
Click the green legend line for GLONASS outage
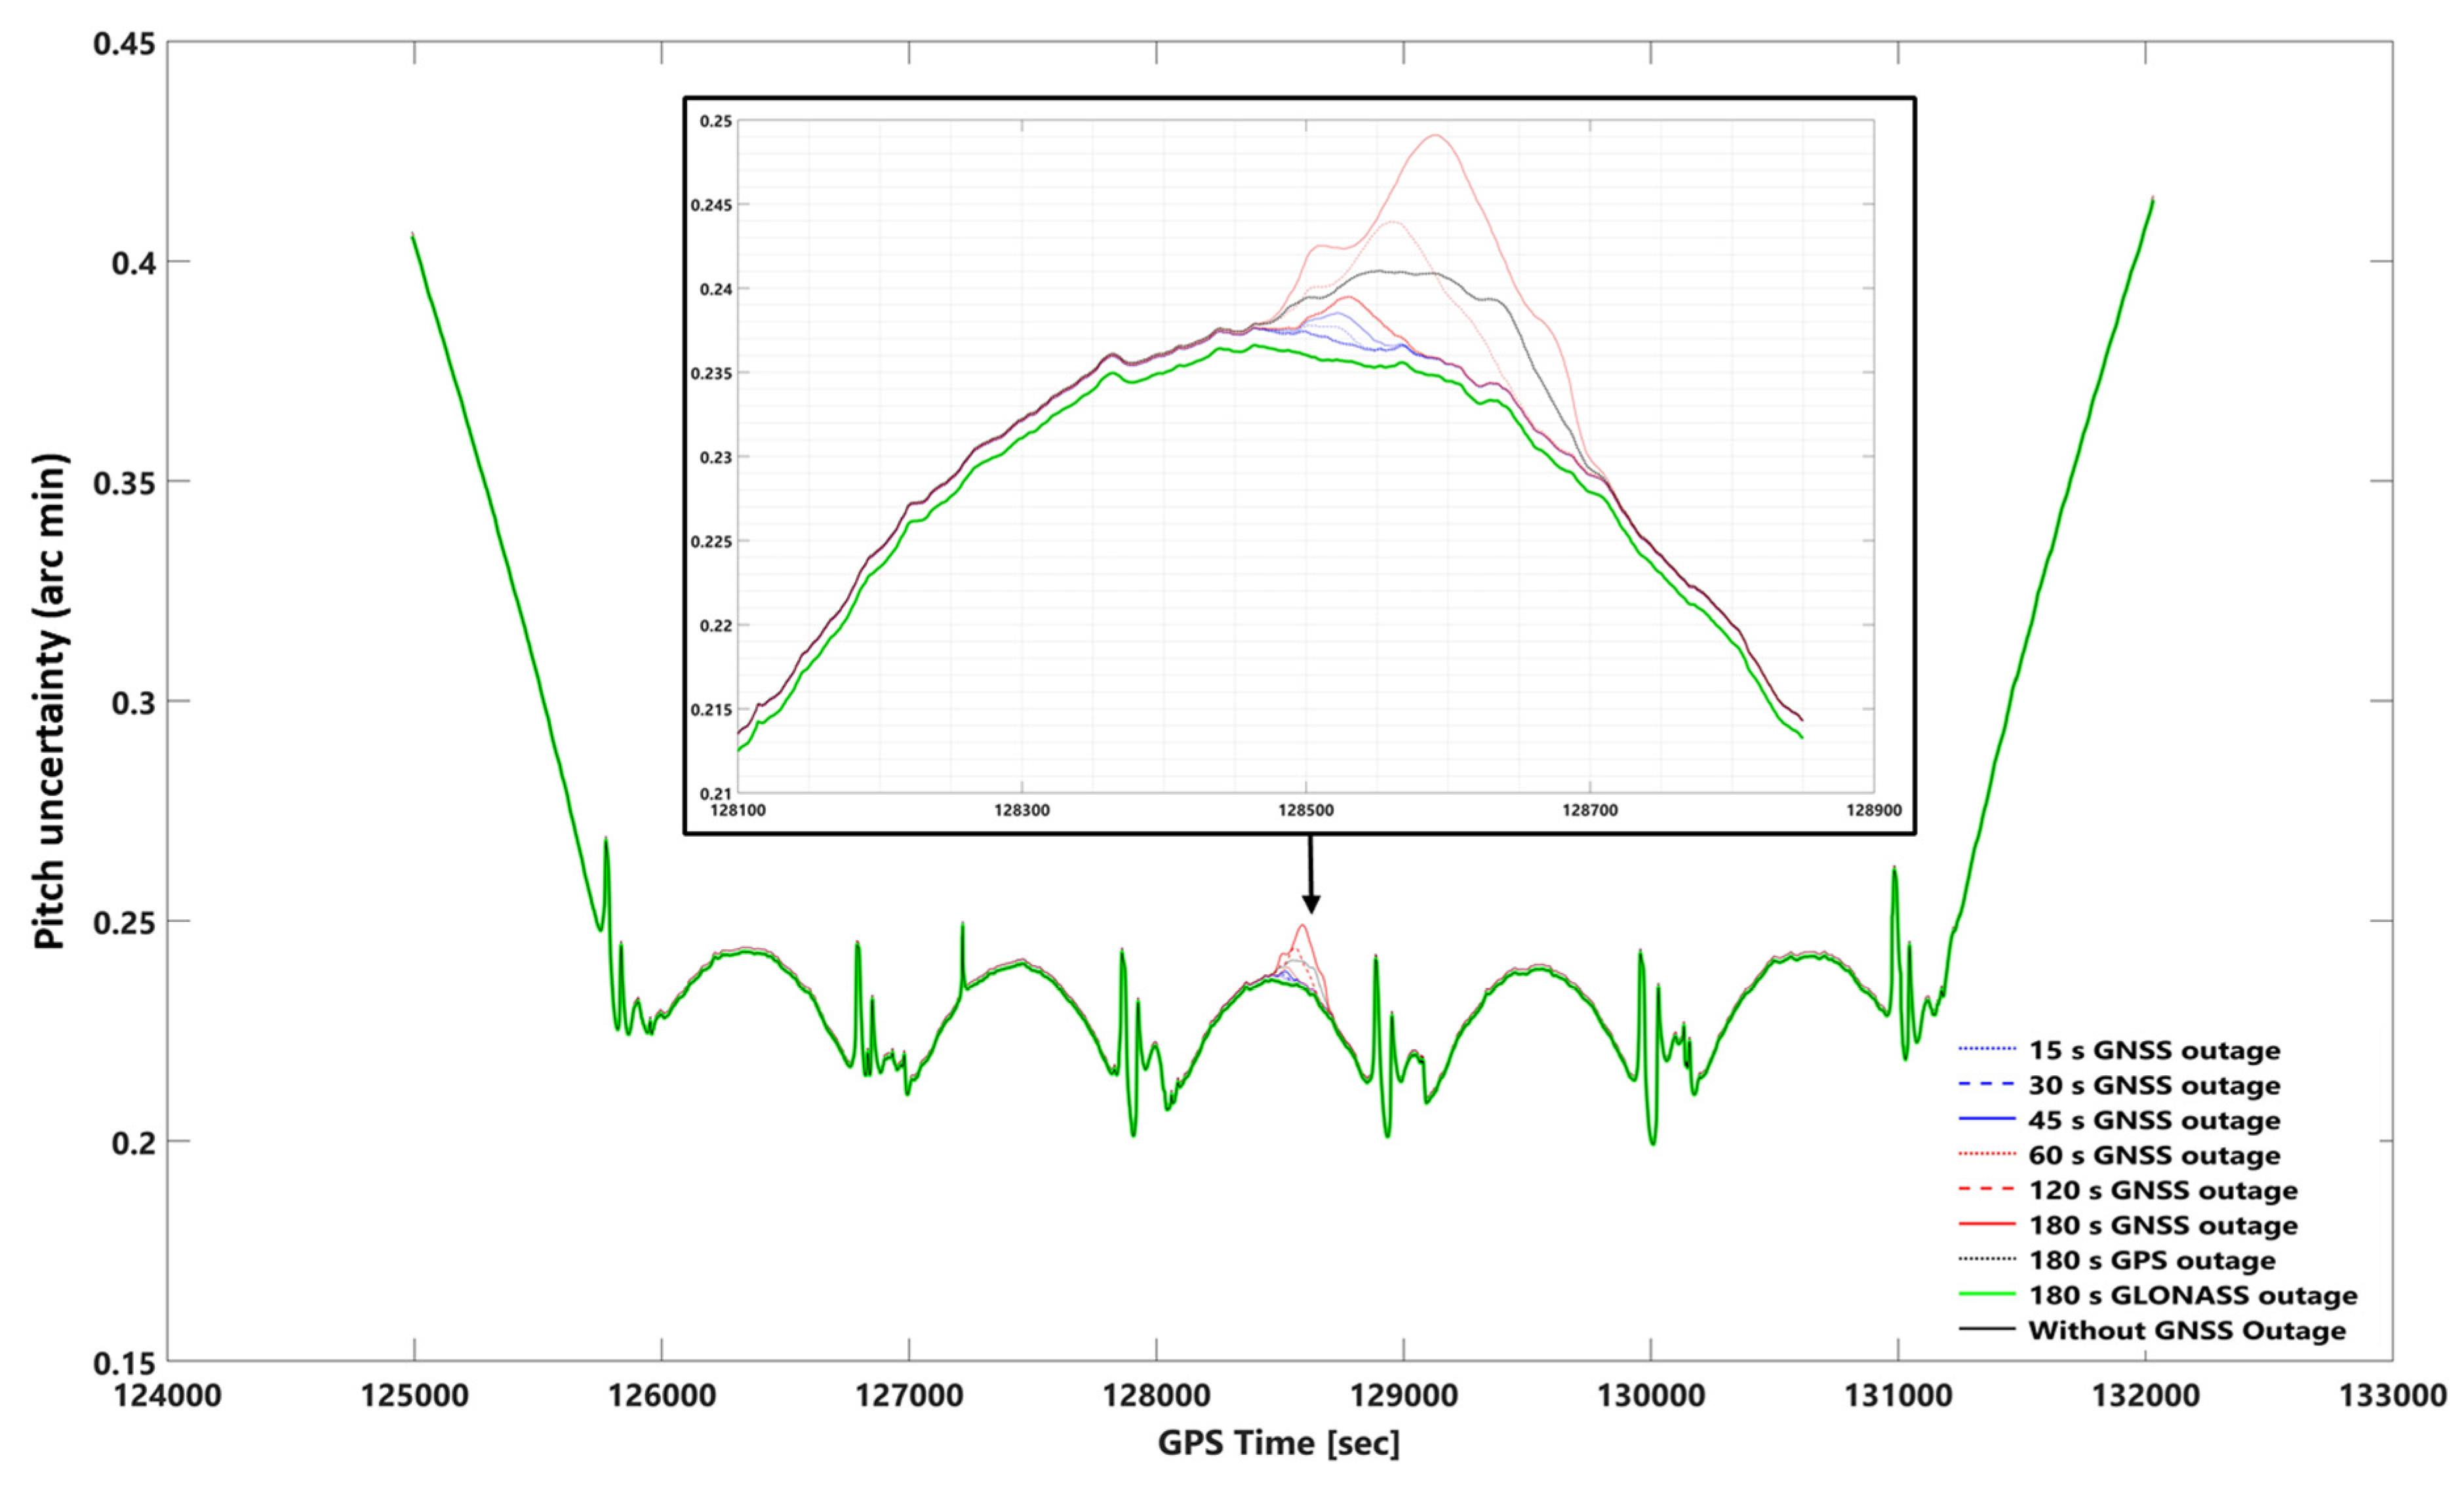pos(1987,1294)
